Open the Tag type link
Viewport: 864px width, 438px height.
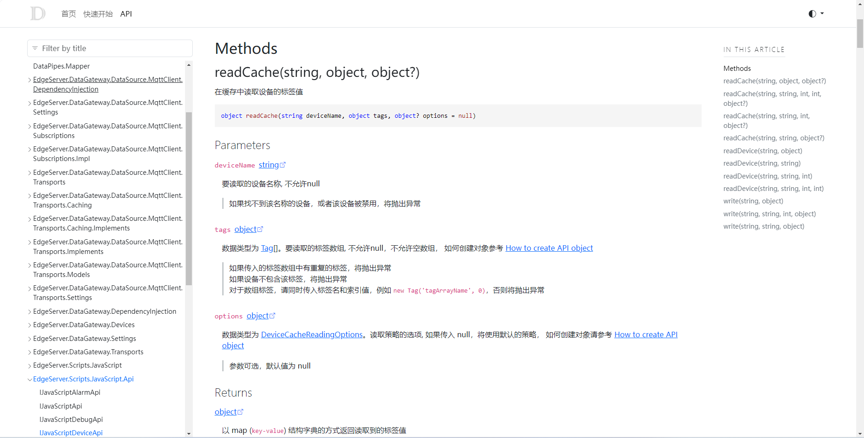click(267, 248)
